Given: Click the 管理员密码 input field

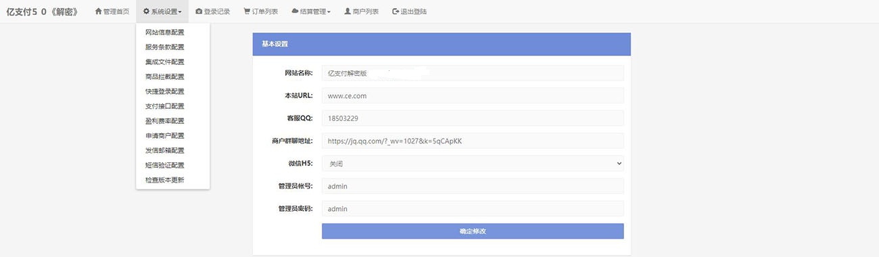Looking at the screenshot, I should pyautogui.click(x=473, y=208).
